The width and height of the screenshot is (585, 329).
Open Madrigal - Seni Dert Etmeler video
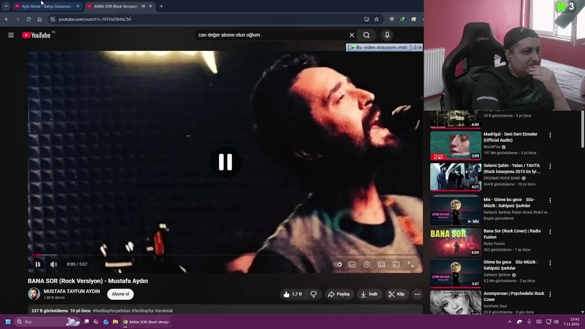point(511,137)
